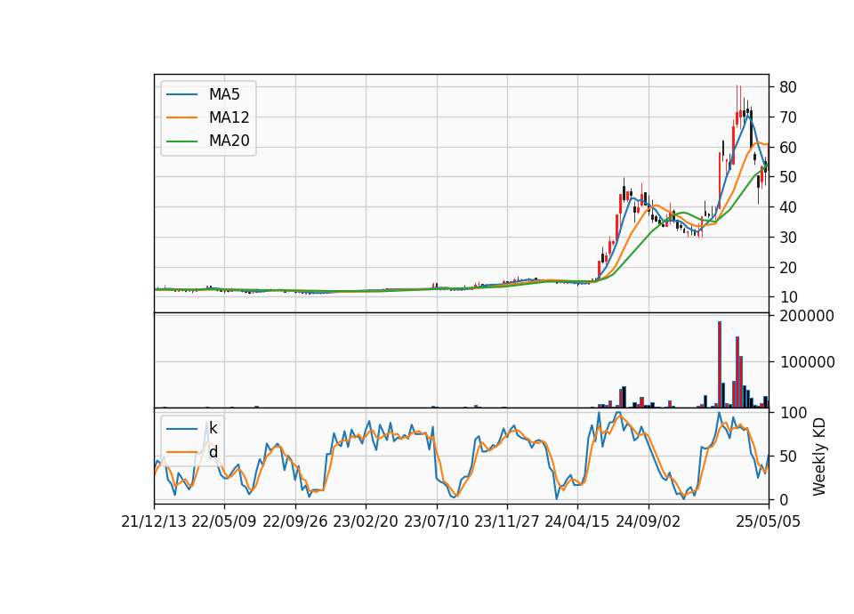Click the 100000 volume axis label
854x614 pixels.
[x=807, y=362]
